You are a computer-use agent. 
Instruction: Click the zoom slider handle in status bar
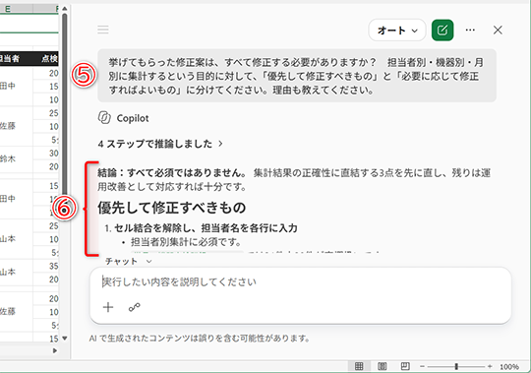(456, 366)
